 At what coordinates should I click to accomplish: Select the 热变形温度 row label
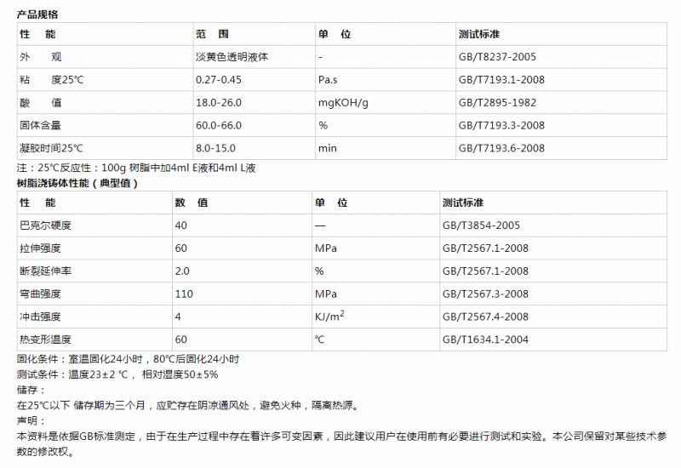pos(45,340)
